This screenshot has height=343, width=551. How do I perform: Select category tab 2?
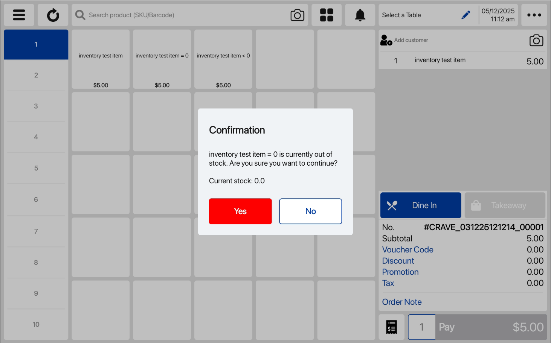click(x=36, y=75)
